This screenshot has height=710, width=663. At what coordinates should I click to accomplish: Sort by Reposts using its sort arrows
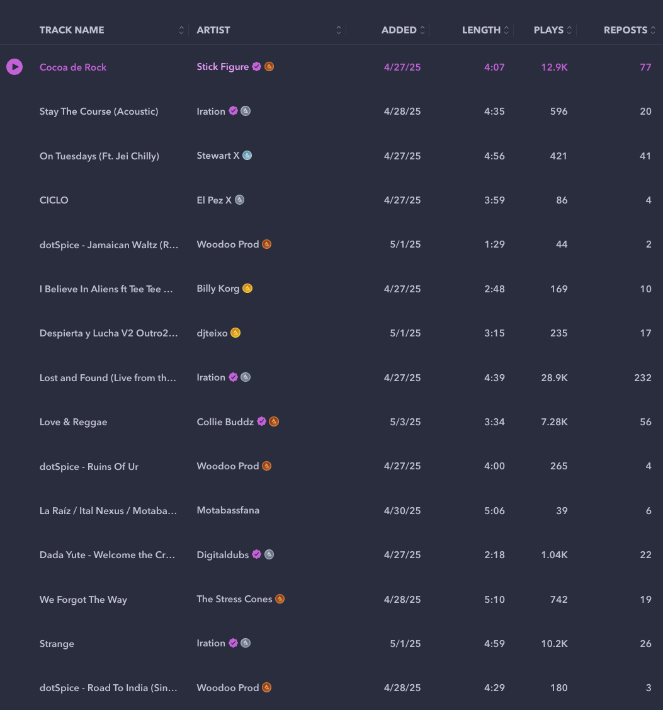653,30
